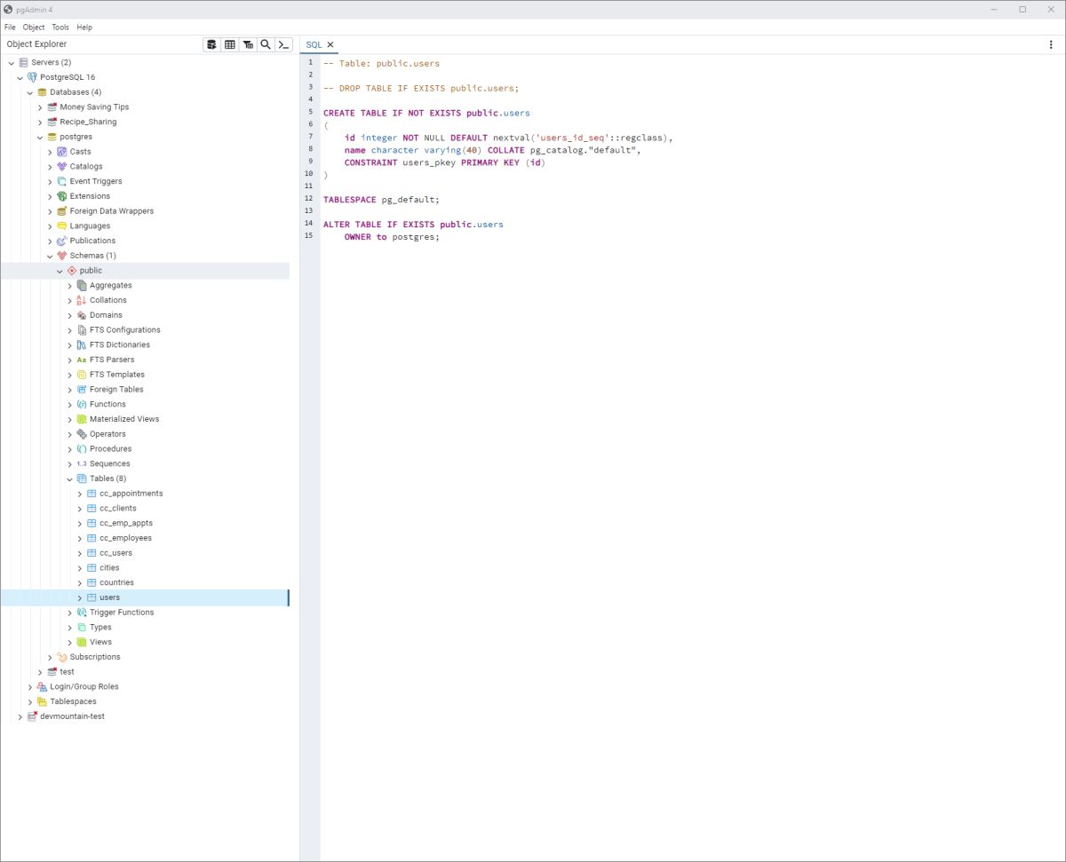
Task: Open the Object menu
Action: 34,28
